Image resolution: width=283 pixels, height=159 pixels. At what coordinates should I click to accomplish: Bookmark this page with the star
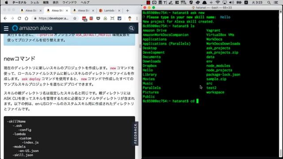click(x=75, y=19)
